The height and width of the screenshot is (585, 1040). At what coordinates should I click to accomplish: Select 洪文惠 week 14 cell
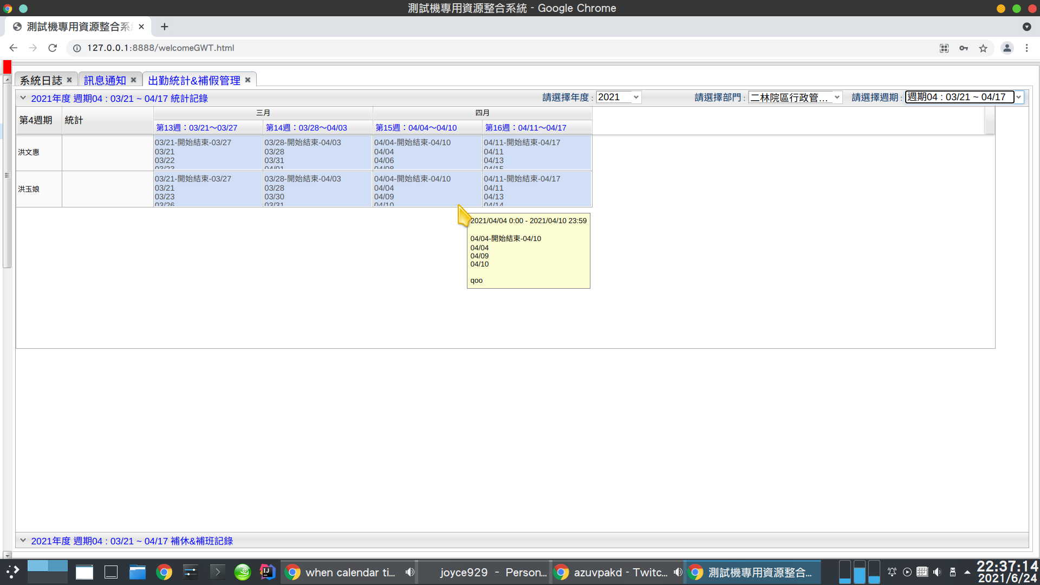pyautogui.click(x=317, y=152)
